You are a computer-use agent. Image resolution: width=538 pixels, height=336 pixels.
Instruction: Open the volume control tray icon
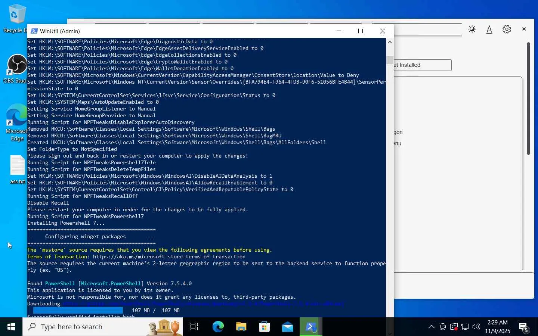[x=476, y=327]
